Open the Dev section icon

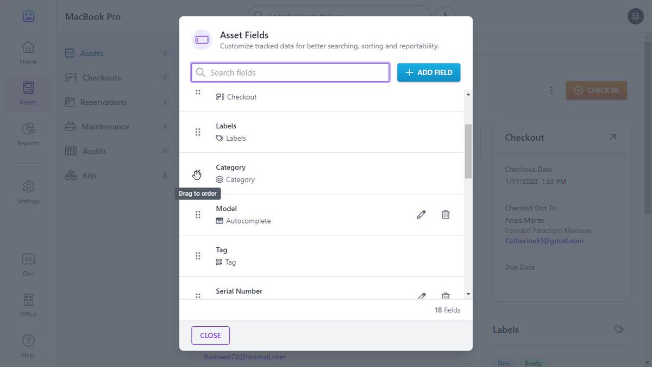pos(28,264)
